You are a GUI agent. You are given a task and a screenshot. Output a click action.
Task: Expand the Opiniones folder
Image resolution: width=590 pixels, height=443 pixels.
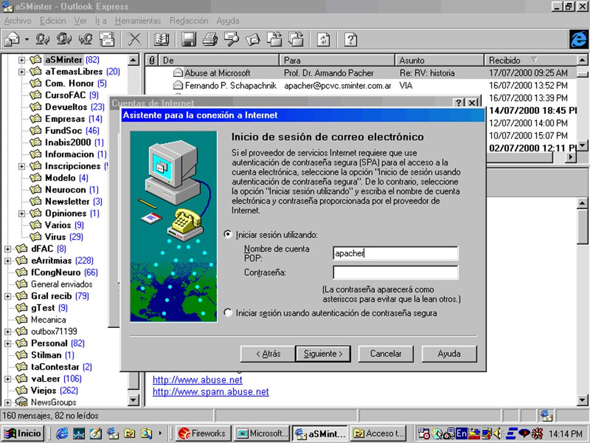point(22,214)
